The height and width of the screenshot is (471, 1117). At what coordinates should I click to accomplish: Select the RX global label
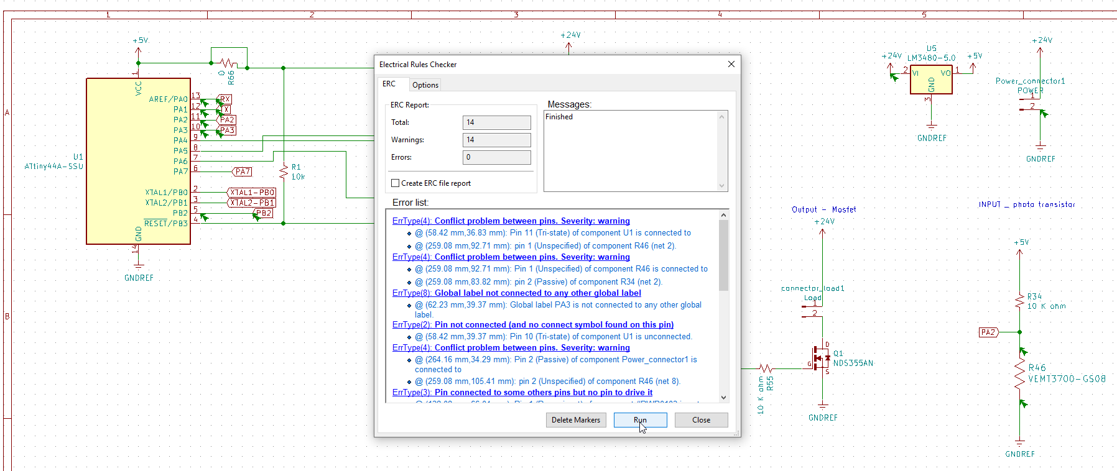[x=225, y=99]
